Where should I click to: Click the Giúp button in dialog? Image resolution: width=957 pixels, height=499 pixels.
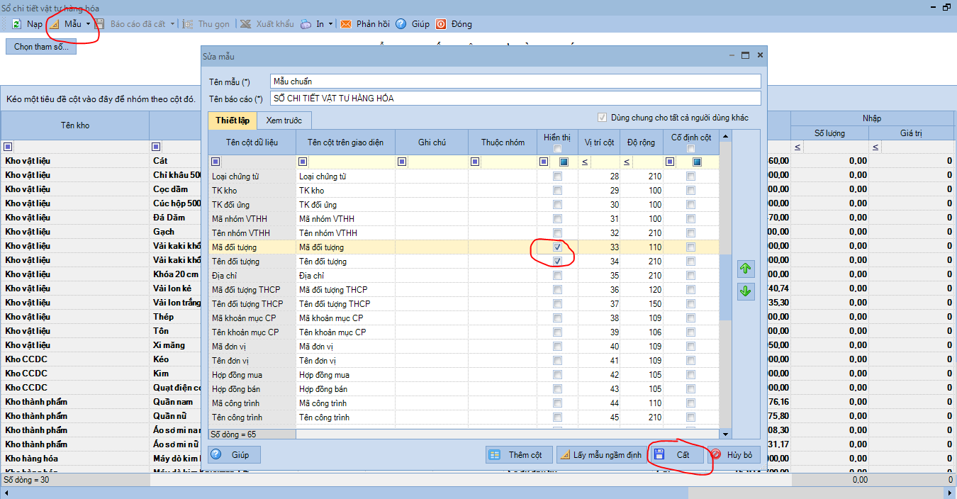(235, 455)
